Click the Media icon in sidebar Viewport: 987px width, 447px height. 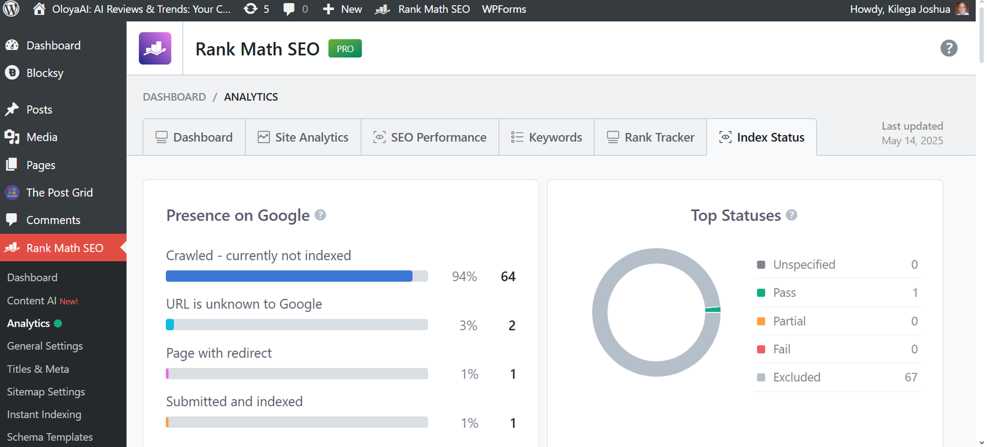point(12,137)
